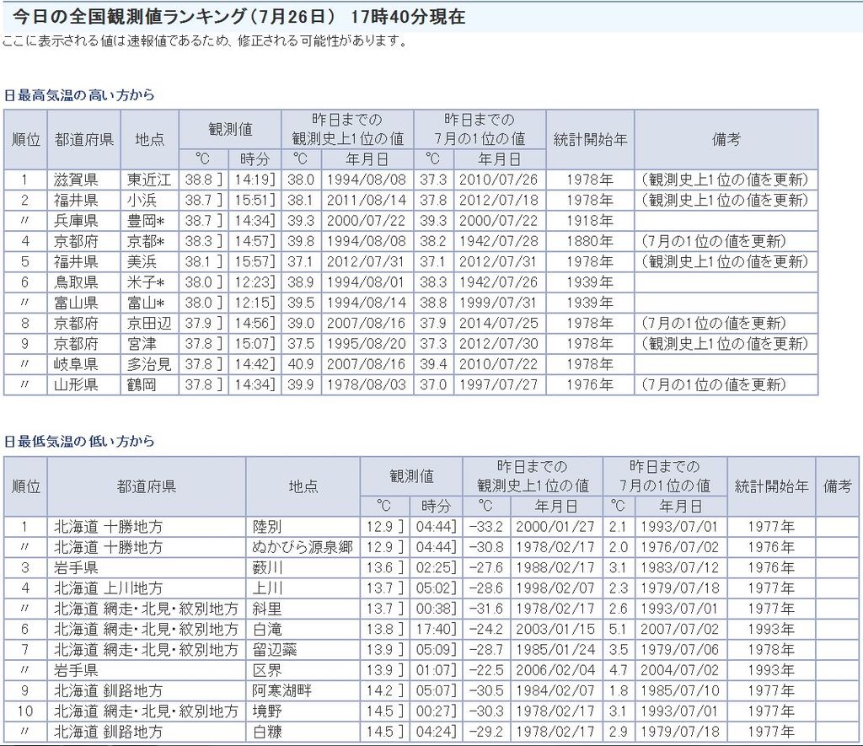The height and width of the screenshot is (746, 863).
Task: Select the 備考 note for 京田辺 row
Action: click(713, 323)
